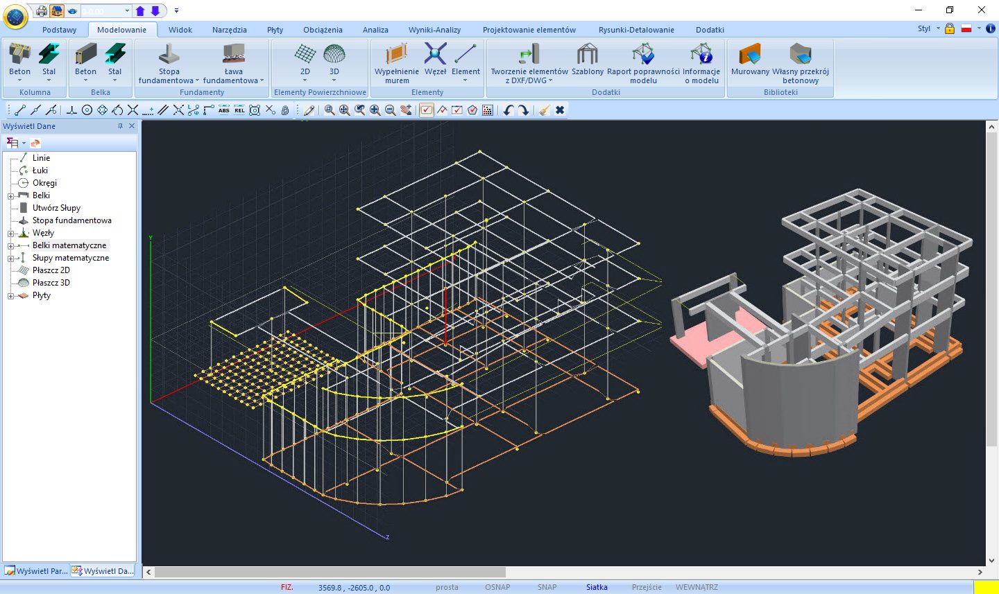Click the horizontal scrollbar under the viewport
The height and width of the screenshot is (594, 999).
330,573
